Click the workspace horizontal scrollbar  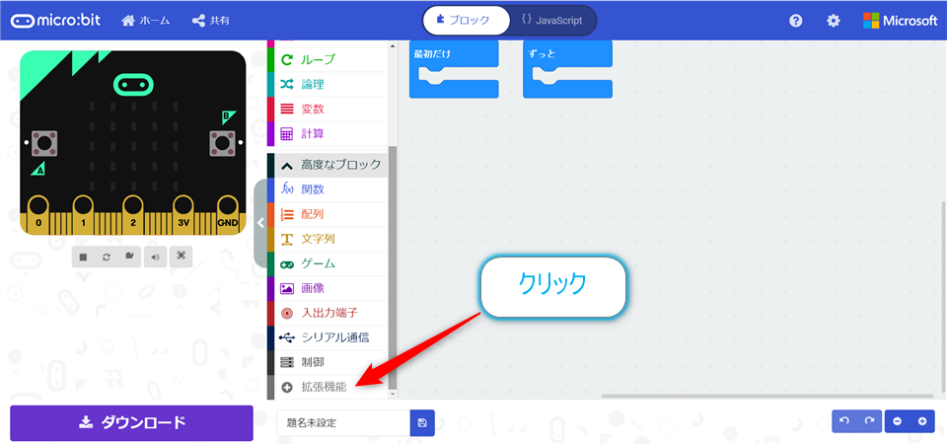point(767,396)
